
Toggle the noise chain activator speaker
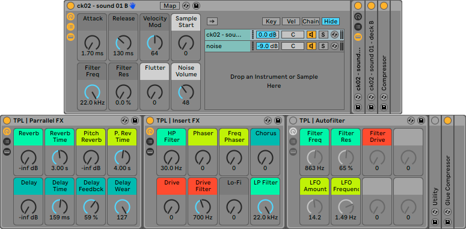point(311,46)
